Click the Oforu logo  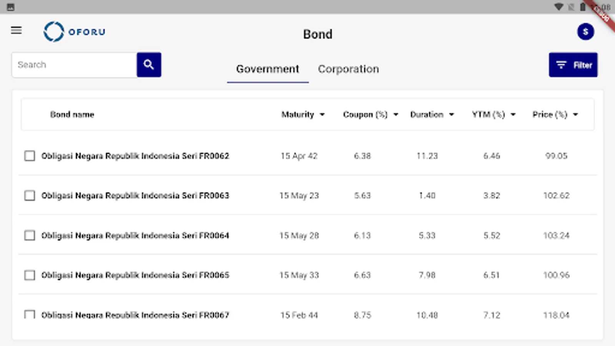(75, 32)
